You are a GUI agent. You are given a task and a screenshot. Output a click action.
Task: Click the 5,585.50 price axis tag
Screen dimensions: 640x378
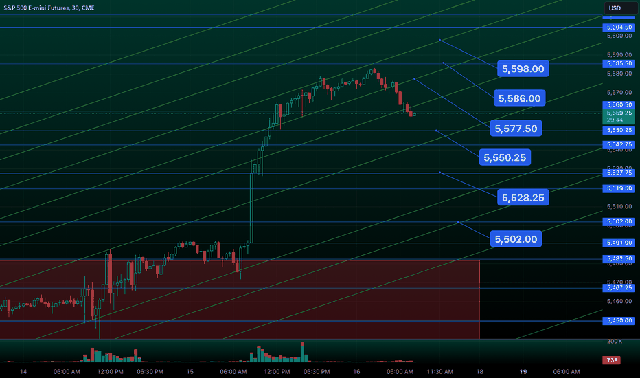pos(619,63)
